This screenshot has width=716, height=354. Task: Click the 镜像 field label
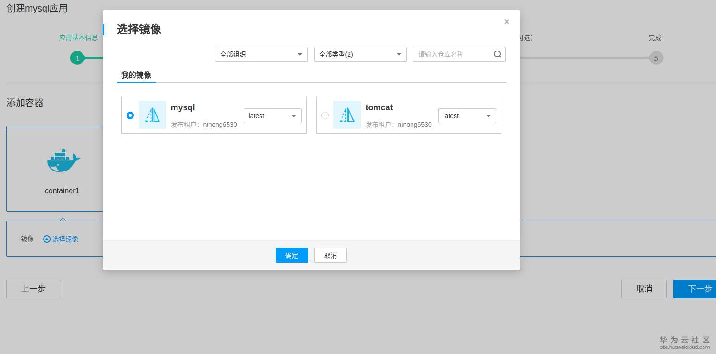click(x=27, y=239)
